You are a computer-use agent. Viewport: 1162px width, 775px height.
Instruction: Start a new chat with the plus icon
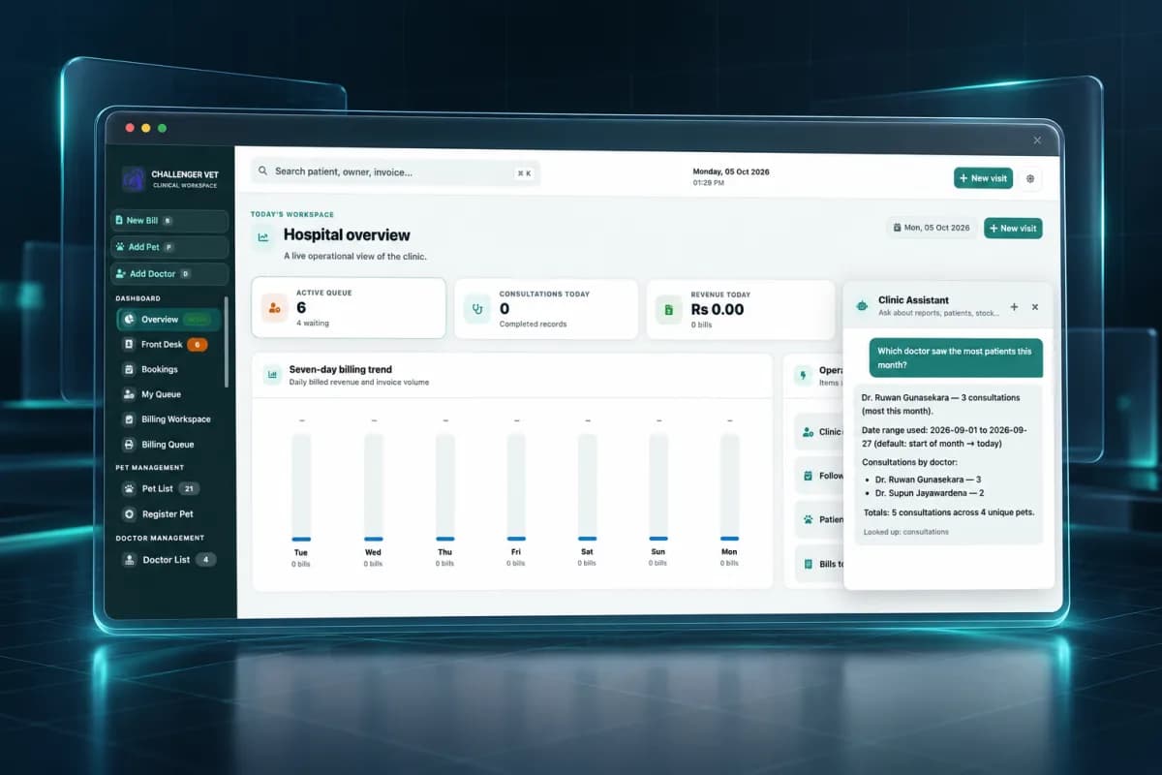click(1014, 307)
